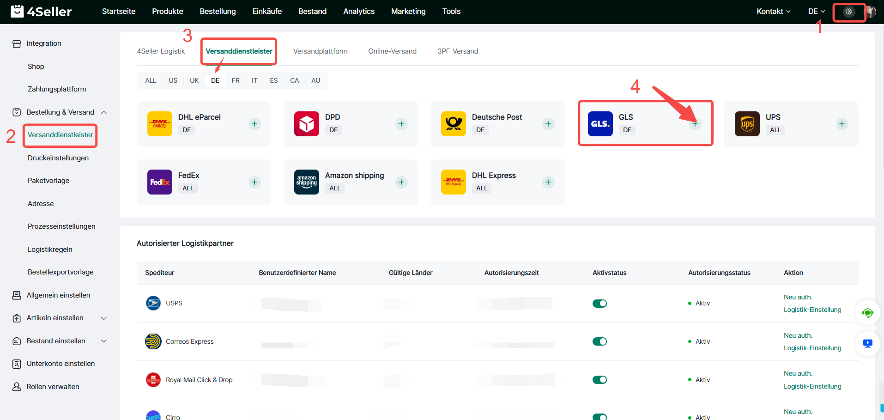
Task: Add DPD carrier via plus icon
Action: coord(401,124)
